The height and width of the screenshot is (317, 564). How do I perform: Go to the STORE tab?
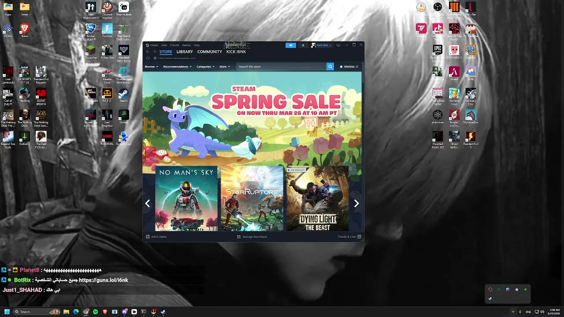point(166,52)
